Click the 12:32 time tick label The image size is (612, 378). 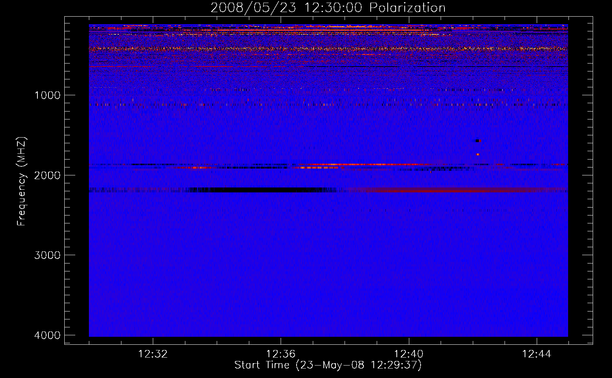(153, 354)
